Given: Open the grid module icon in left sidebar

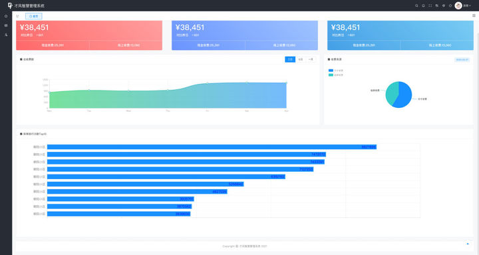Looking at the screenshot, I should 6,25.
